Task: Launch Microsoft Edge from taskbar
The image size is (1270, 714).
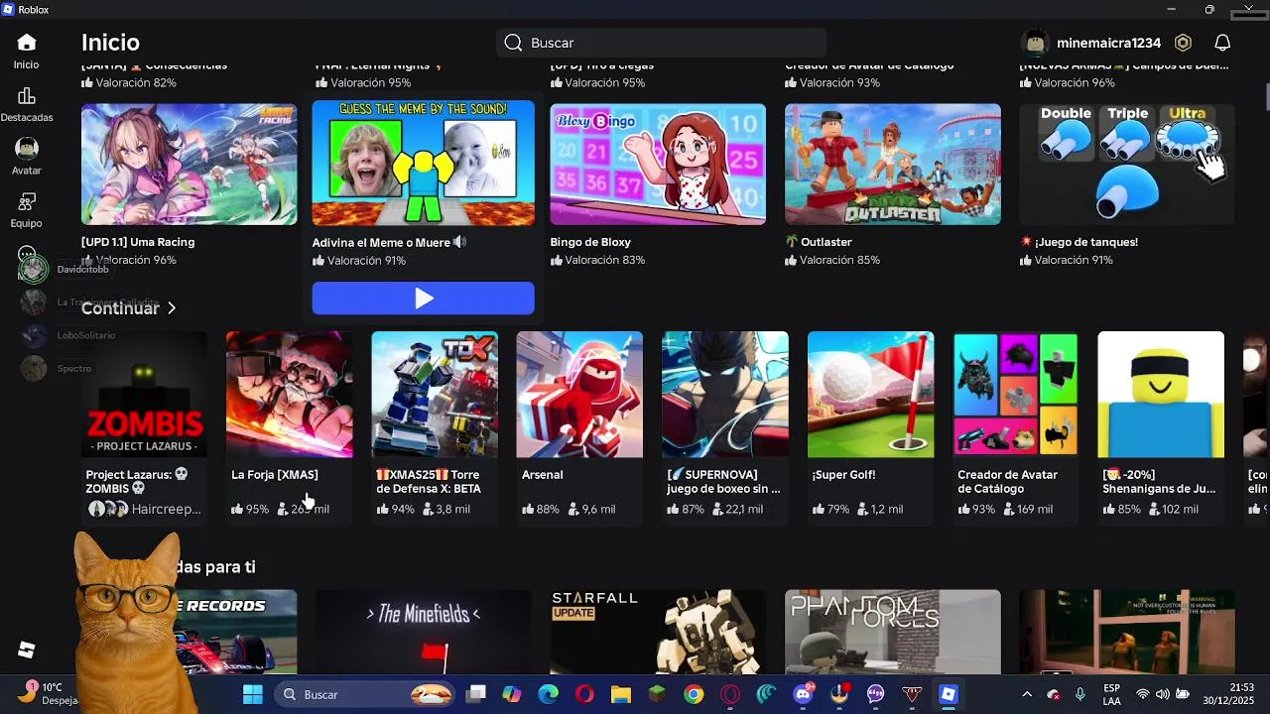Action: (548, 694)
